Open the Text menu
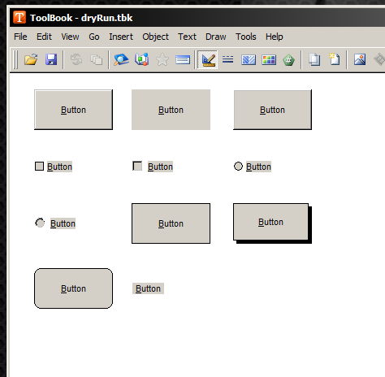This screenshot has width=385, height=377. [187, 37]
